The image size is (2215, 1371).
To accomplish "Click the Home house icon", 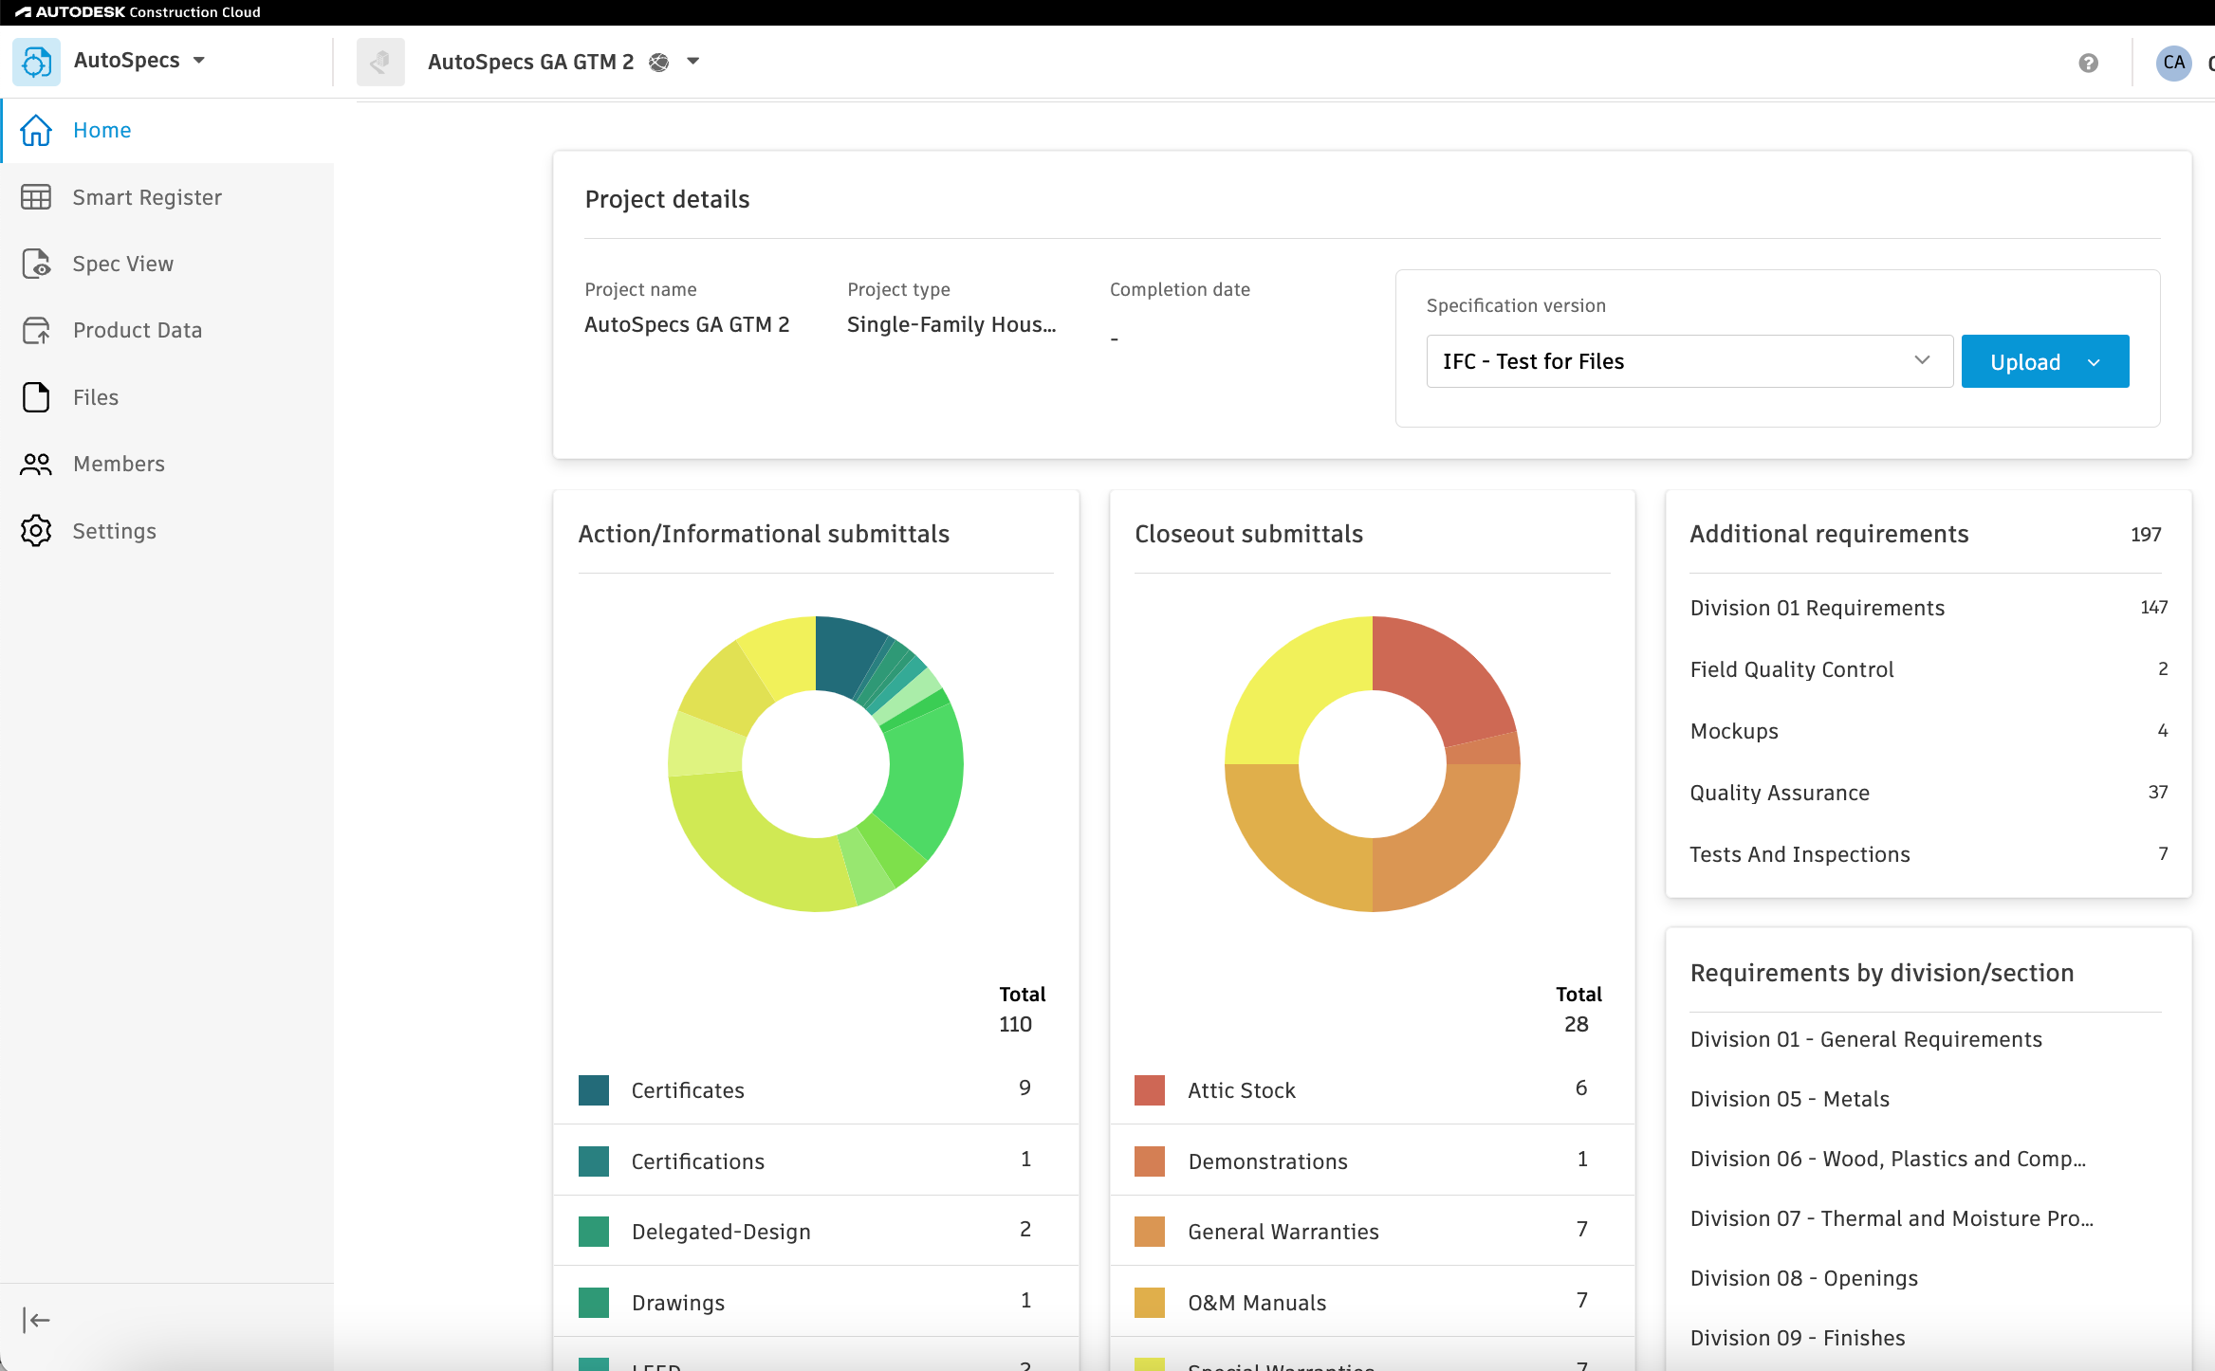I will (x=36, y=130).
